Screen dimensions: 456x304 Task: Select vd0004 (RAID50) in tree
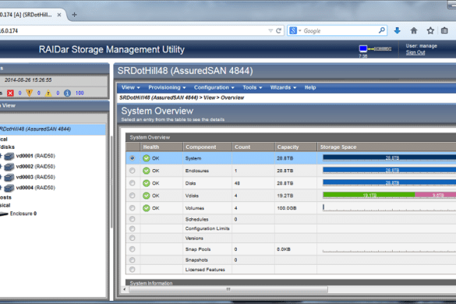[36, 188]
